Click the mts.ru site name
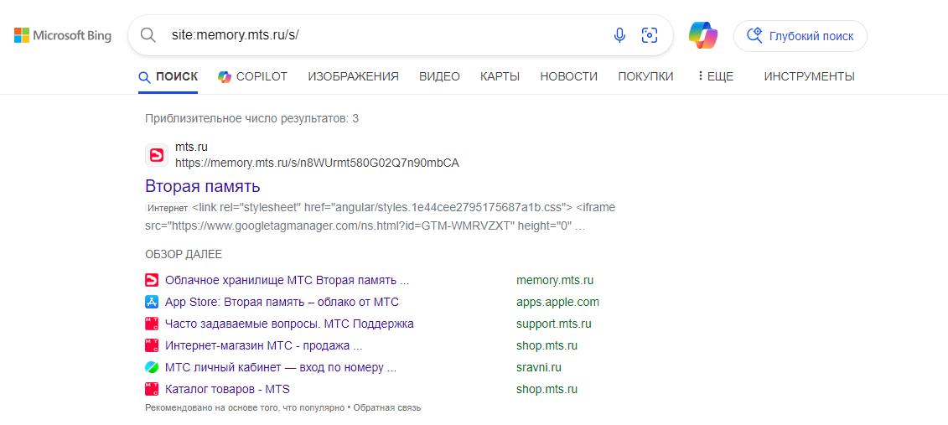This screenshot has width=948, height=425. 192,147
